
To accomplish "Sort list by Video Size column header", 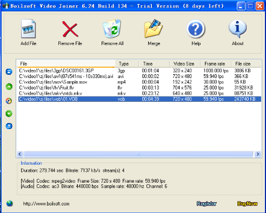I will (x=185, y=64).
